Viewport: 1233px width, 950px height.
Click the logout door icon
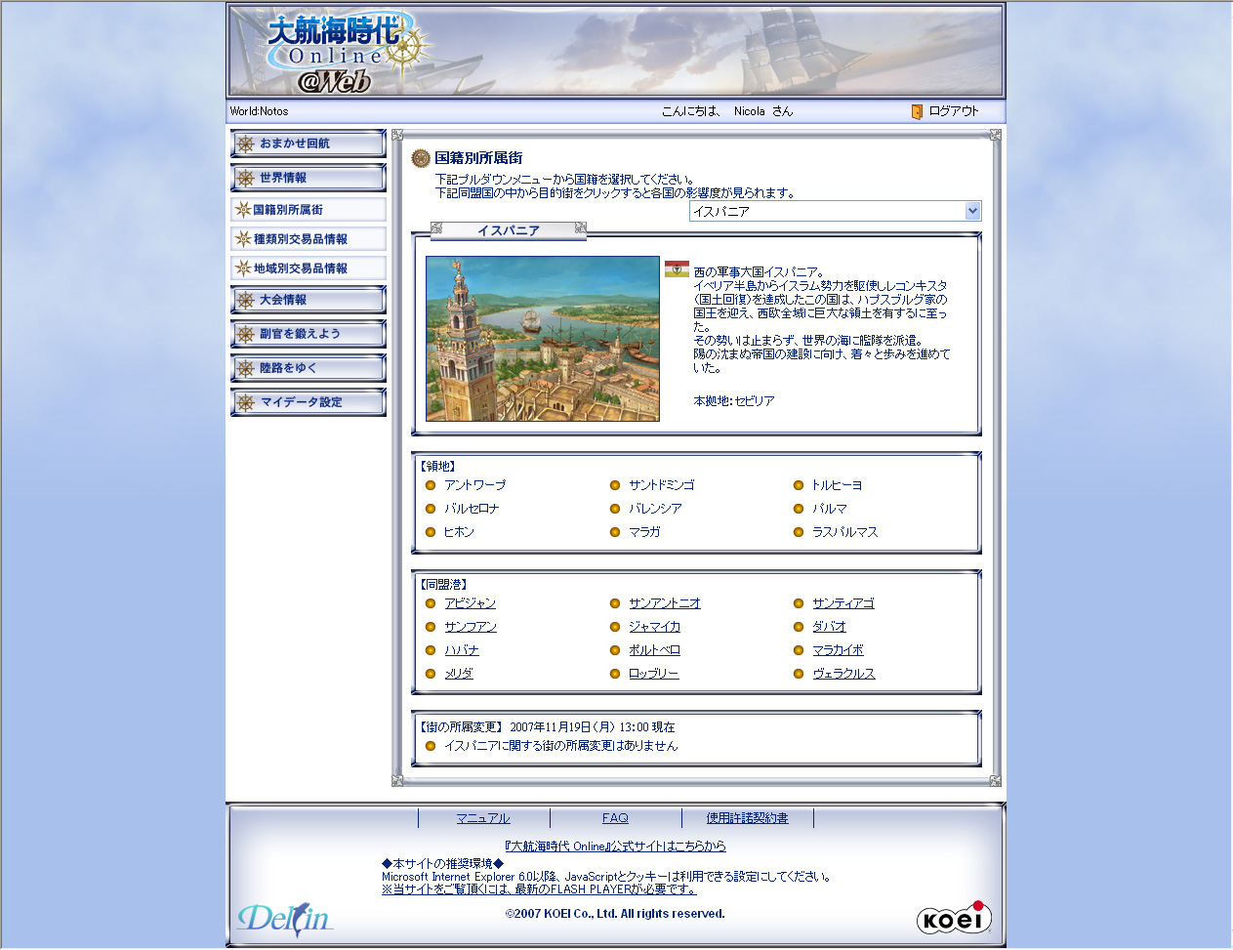tap(917, 111)
